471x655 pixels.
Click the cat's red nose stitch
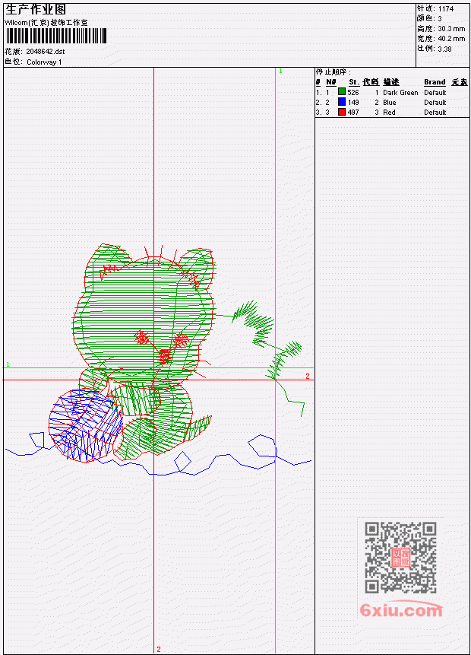click(x=164, y=356)
